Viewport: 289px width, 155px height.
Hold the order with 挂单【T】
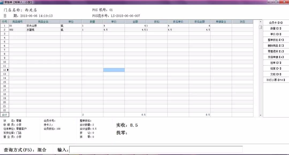pyautogui.click(x=276, y=63)
